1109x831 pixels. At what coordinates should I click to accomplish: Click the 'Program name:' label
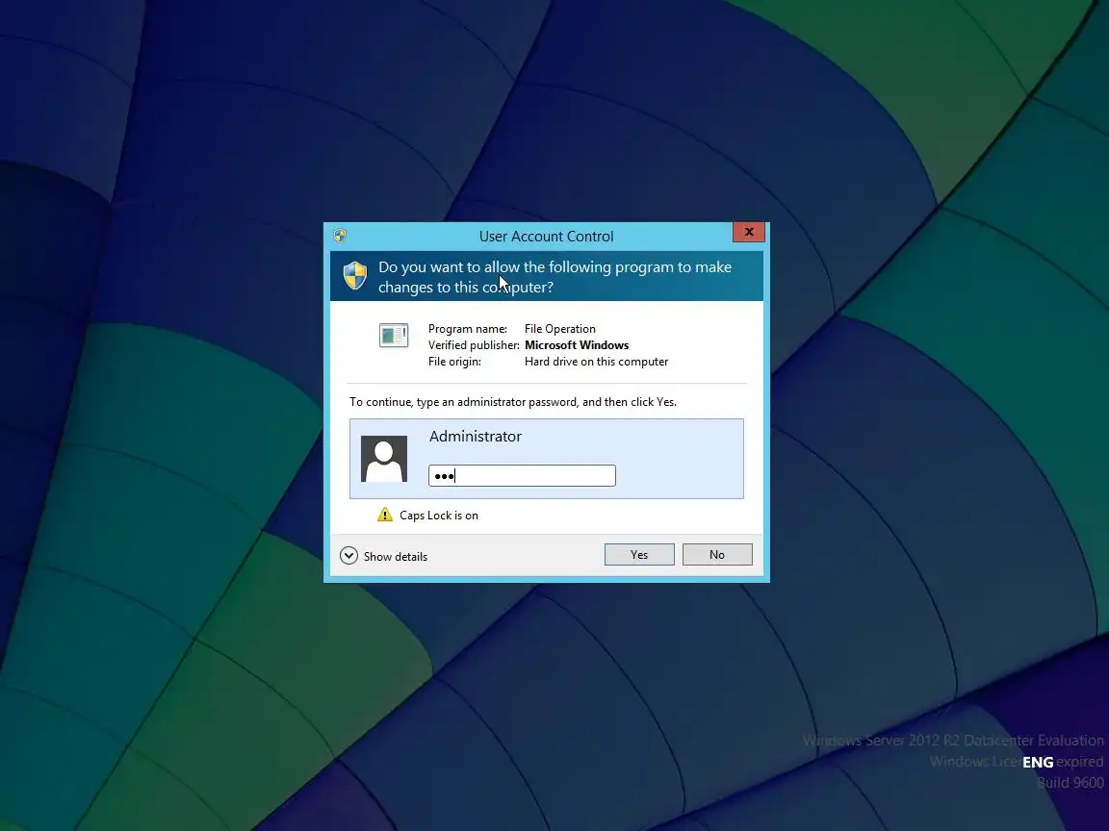[x=468, y=329]
